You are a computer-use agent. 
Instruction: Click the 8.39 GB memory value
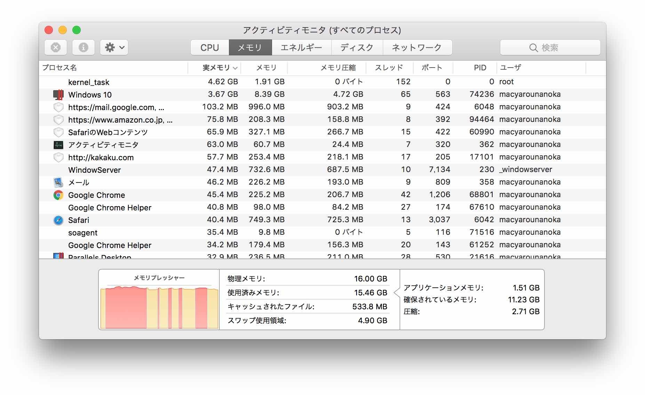click(x=270, y=94)
